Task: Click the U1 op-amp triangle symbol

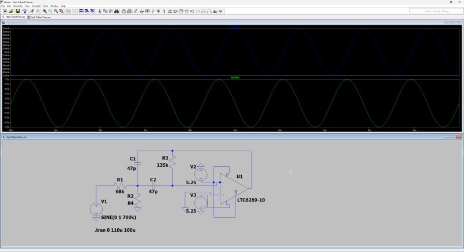Action: click(x=233, y=189)
